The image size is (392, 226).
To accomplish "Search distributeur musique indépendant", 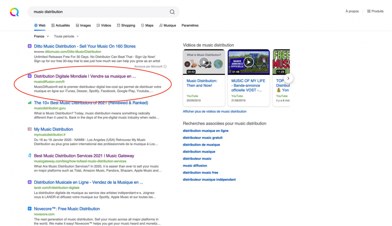I will point(209,180).
